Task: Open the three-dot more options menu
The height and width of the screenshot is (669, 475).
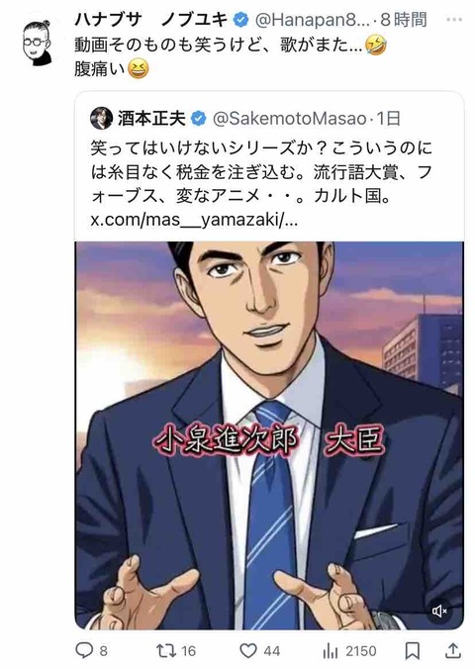Action: (454, 20)
